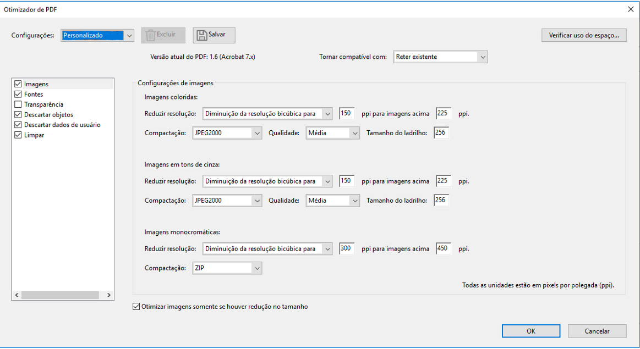Toggle Otimizar imagens somente se houver redução
The image size is (640, 349).
click(x=136, y=307)
